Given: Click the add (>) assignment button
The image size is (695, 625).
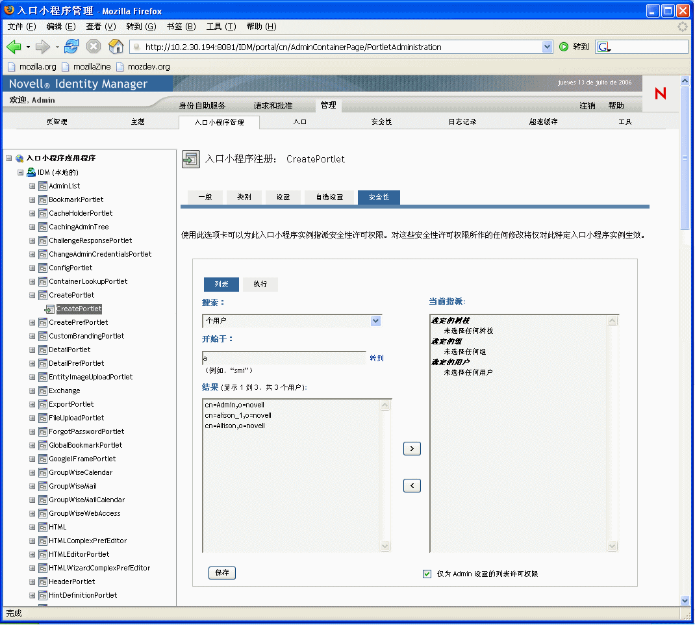Looking at the screenshot, I should tap(412, 448).
